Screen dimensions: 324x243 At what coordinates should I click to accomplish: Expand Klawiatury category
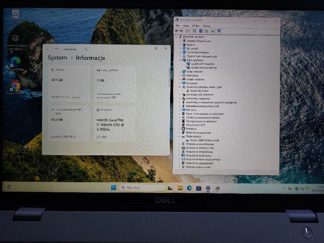180,76
